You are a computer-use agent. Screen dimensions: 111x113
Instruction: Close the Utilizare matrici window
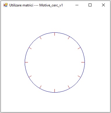click(x=103, y=5)
